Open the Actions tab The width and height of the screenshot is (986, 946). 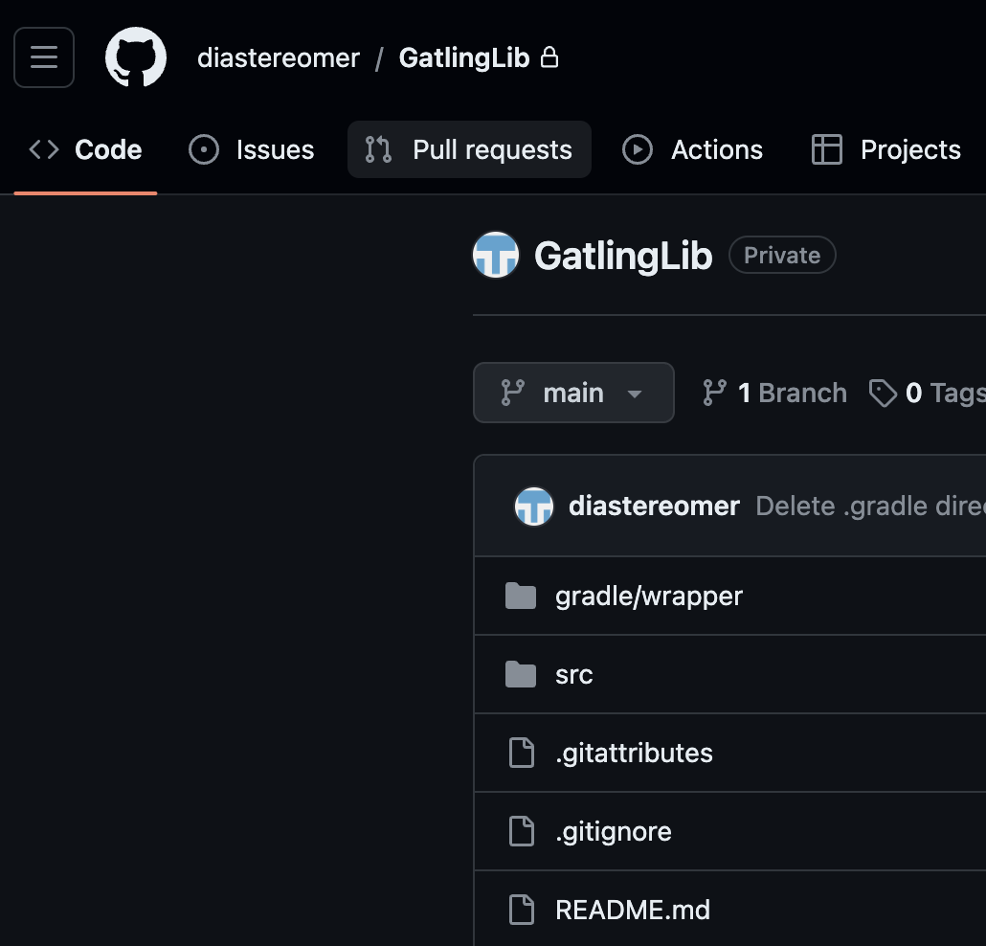pos(693,149)
